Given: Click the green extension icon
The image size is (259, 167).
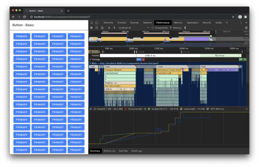Looking at the screenshot, I should 246,17.
